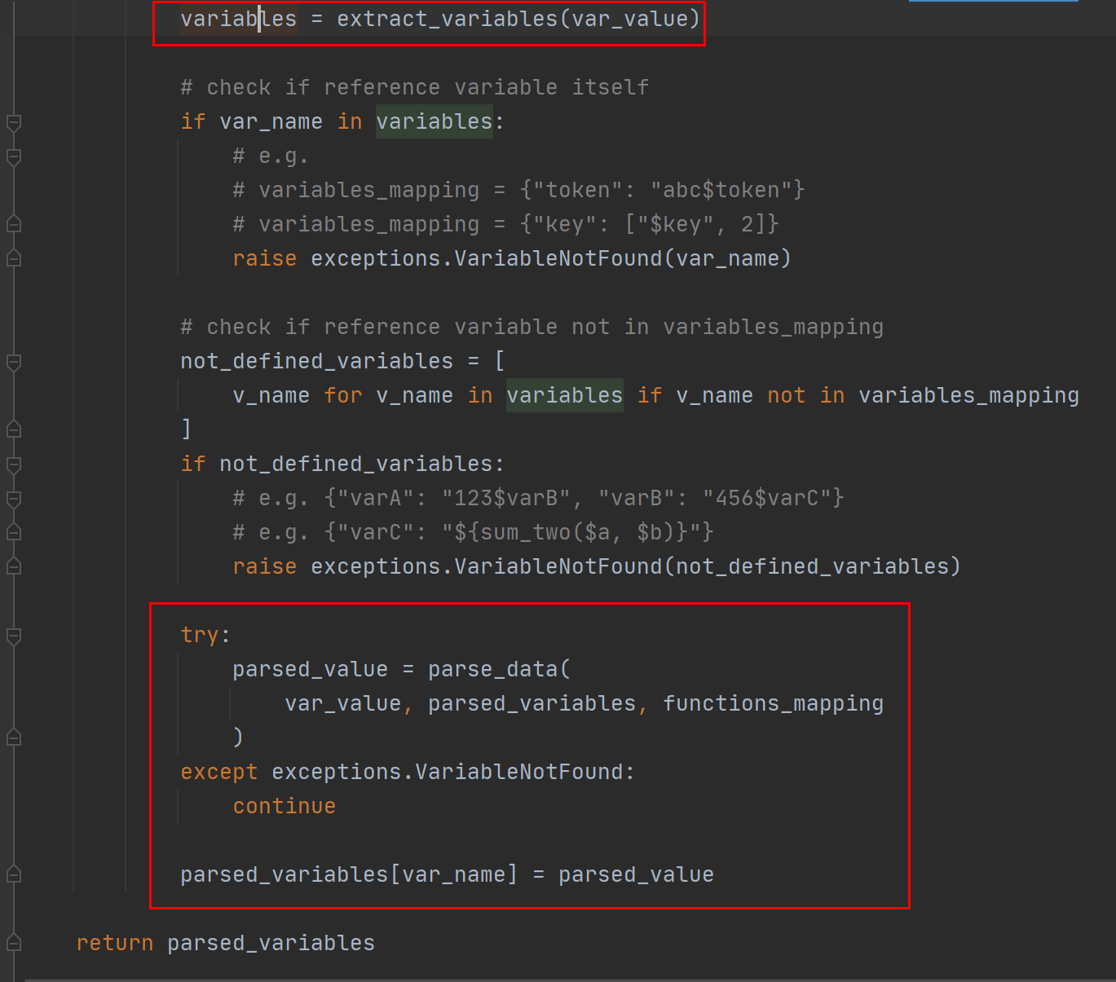Click fold end marker beside 'parsed_variables[var_name]' line

pos(14,874)
